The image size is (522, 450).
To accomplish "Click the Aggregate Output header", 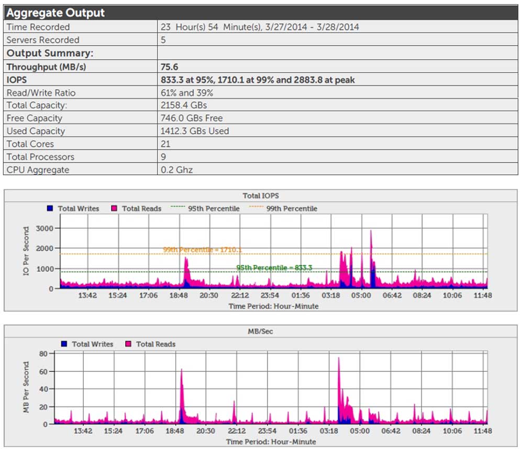I will pos(55,13).
